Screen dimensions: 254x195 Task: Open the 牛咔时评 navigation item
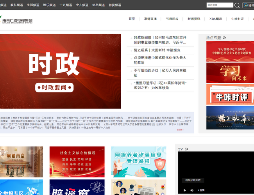point(237,19)
